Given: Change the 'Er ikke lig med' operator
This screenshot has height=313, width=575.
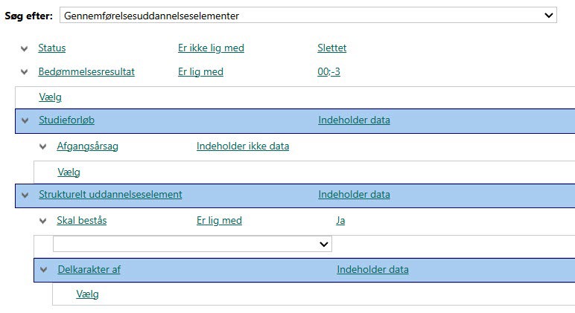Looking at the screenshot, I should pos(211,48).
